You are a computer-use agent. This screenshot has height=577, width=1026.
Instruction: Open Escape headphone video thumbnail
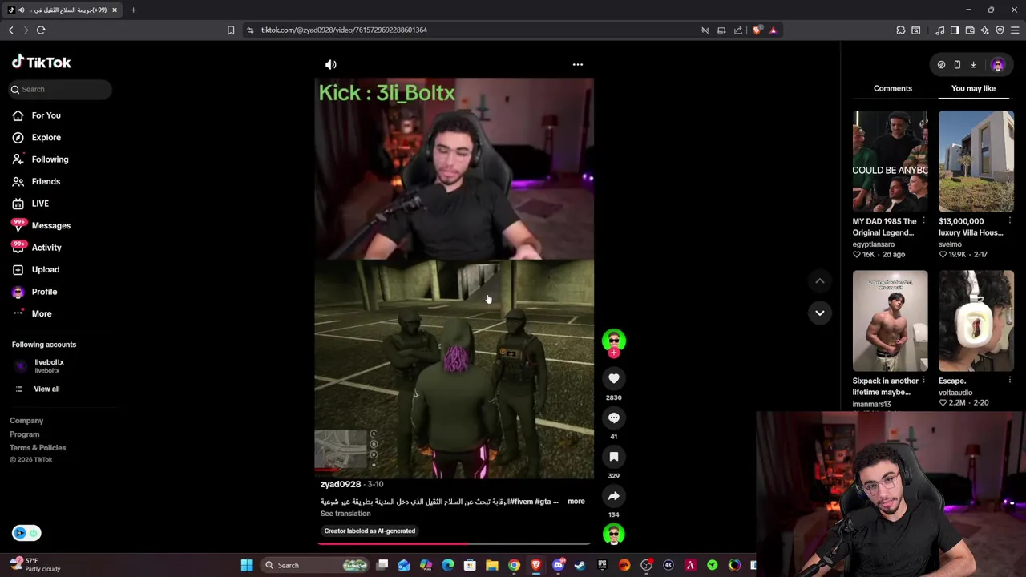(x=976, y=321)
